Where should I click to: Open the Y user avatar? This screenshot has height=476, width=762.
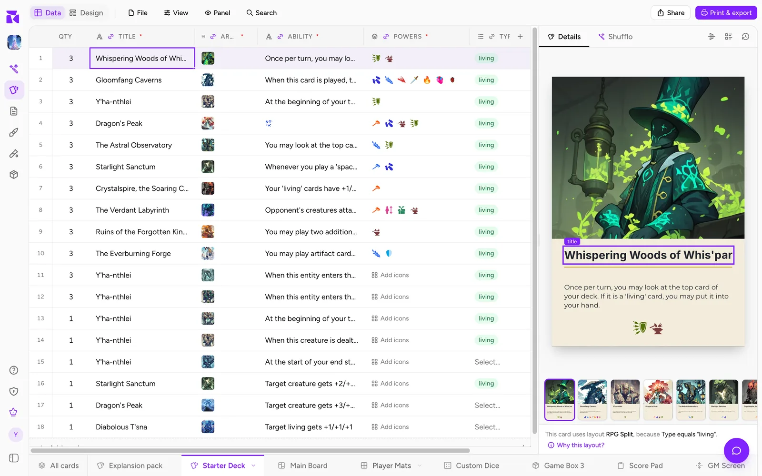[15, 435]
